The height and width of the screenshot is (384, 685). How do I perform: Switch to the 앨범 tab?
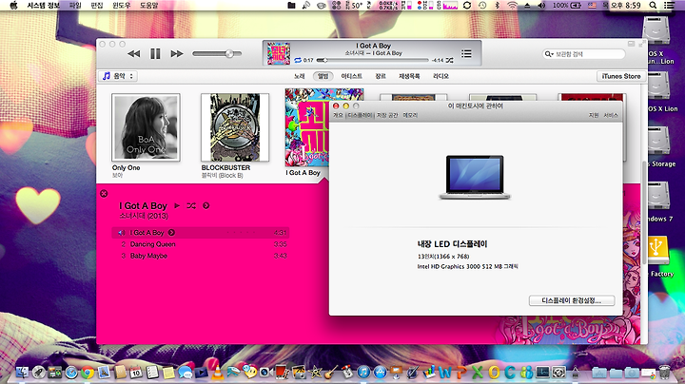tap(323, 76)
